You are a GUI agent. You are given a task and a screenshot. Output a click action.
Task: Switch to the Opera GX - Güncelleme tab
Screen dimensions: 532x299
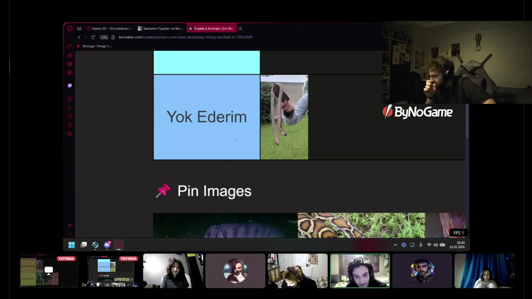click(x=109, y=29)
